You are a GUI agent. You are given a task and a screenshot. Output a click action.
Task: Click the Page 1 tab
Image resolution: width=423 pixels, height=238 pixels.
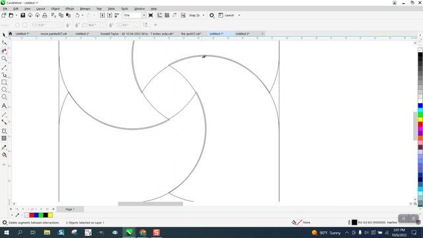point(70,209)
